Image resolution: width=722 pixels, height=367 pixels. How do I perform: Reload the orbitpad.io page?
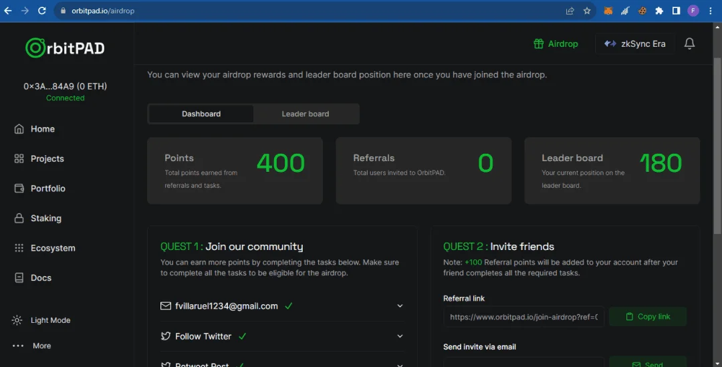point(42,11)
